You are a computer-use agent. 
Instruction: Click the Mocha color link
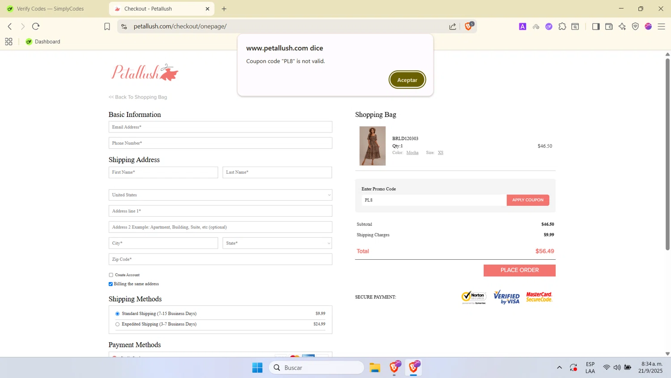(412, 153)
